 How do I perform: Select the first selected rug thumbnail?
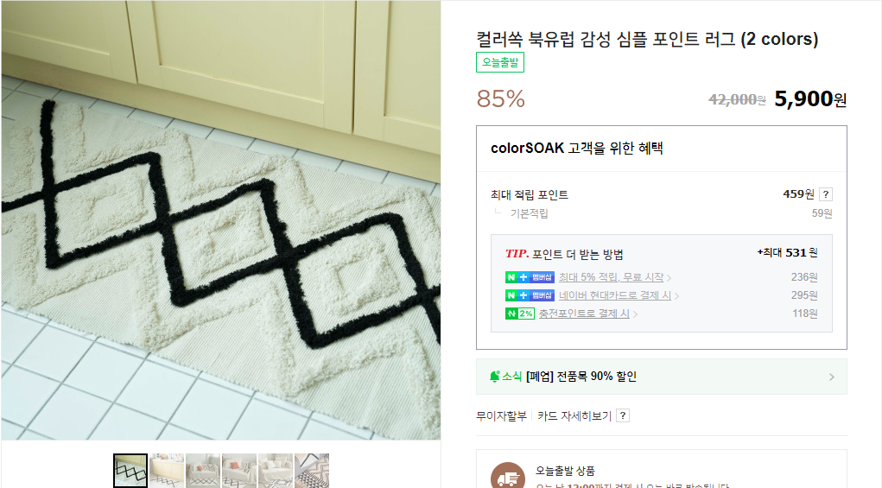(130, 471)
